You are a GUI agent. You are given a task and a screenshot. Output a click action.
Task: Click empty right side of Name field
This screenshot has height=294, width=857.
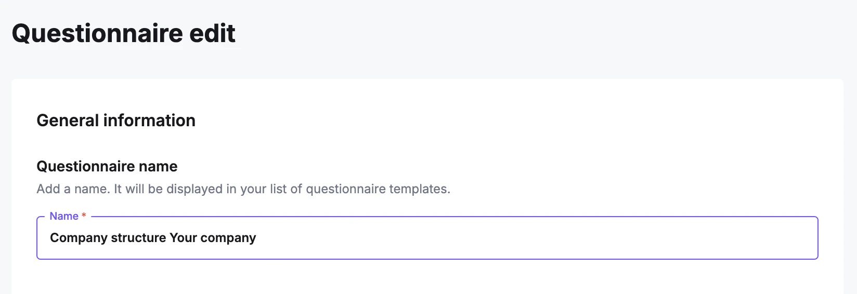pyautogui.click(x=624, y=238)
